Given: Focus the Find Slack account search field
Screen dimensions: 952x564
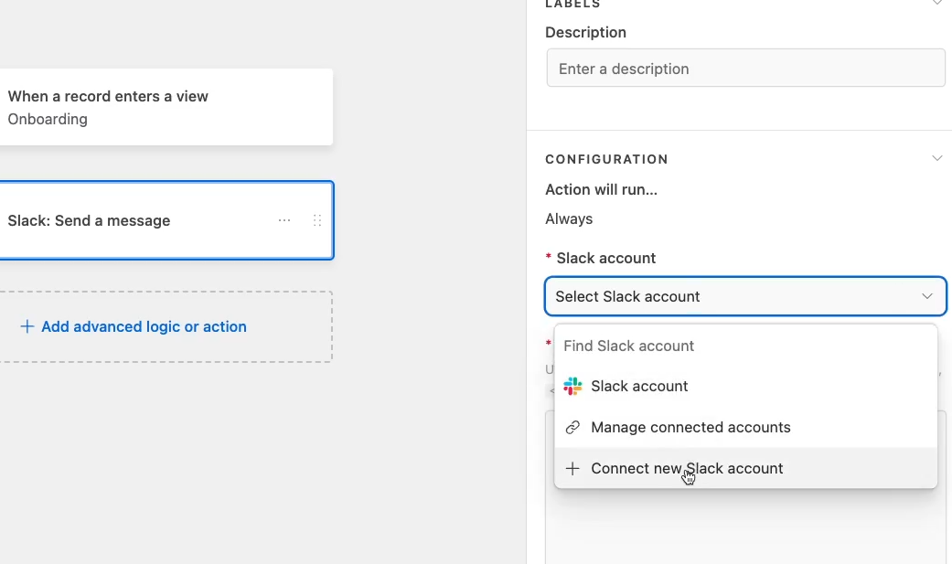Looking at the screenshot, I should pos(745,346).
